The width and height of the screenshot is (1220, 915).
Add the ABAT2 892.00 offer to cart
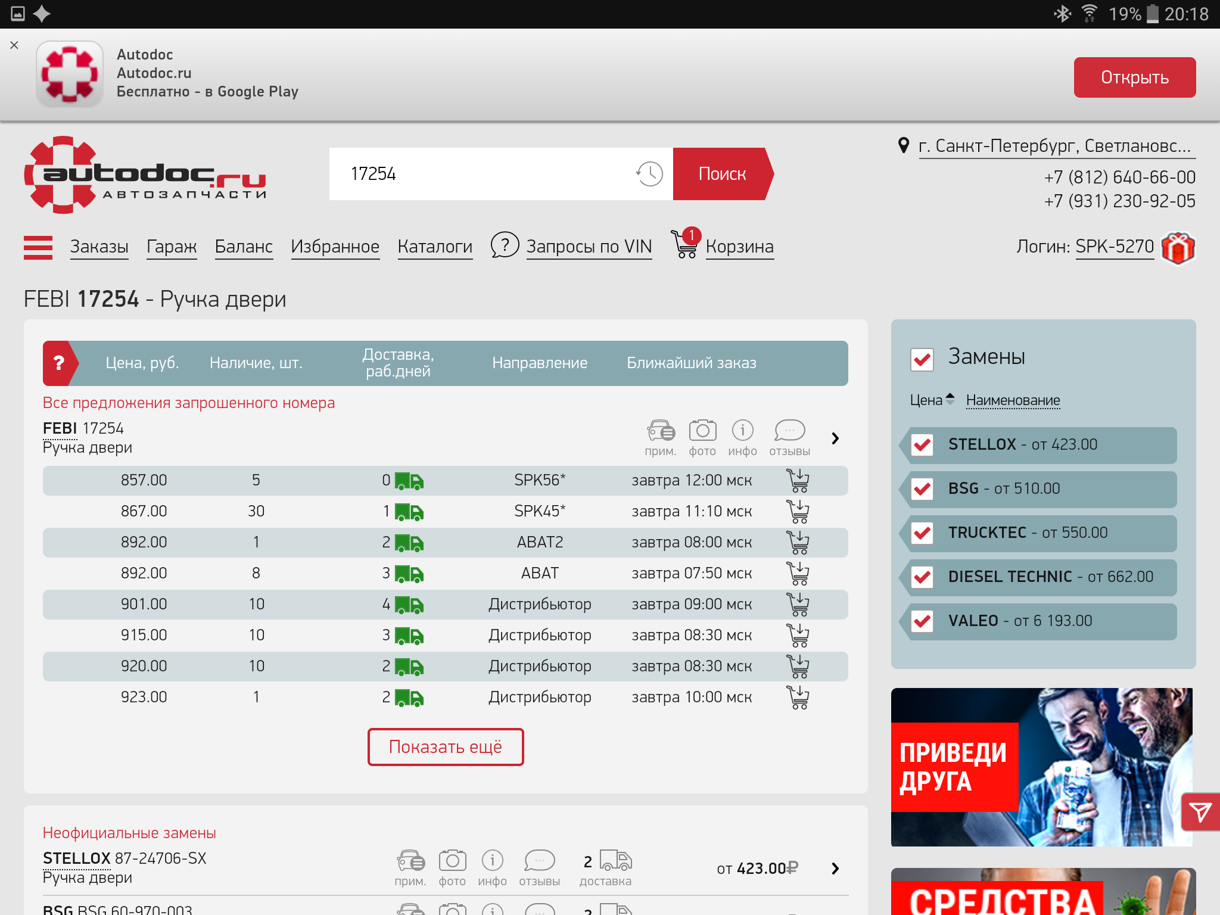point(798,542)
